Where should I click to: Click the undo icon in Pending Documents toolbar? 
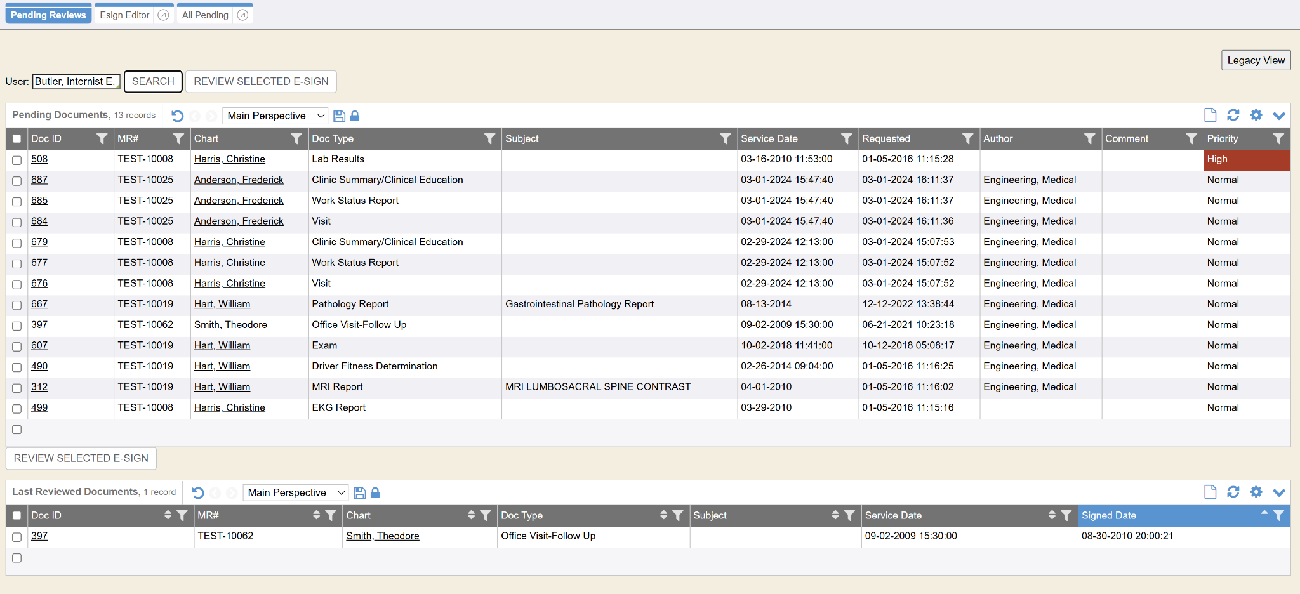tap(178, 116)
